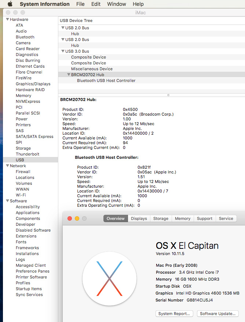Select Printers in the sidebar
Viewport: 245px width, 322px height.
(x=23, y=125)
